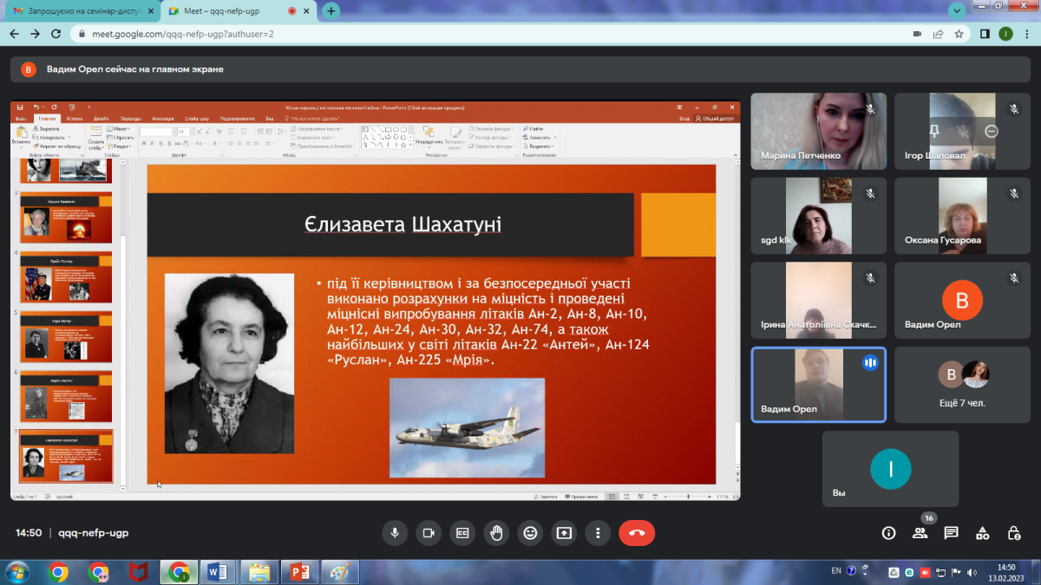Show the participants list icon
The height and width of the screenshot is (585, 1041).
pos(920,533)
